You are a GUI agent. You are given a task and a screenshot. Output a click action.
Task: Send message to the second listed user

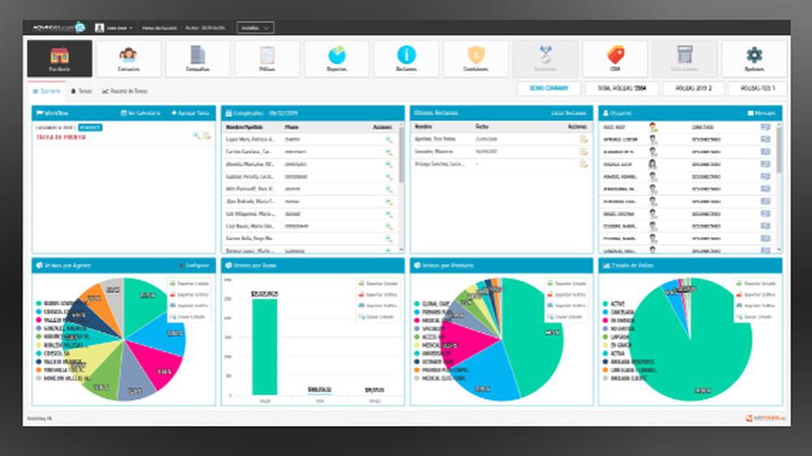(x=766, y=140)
